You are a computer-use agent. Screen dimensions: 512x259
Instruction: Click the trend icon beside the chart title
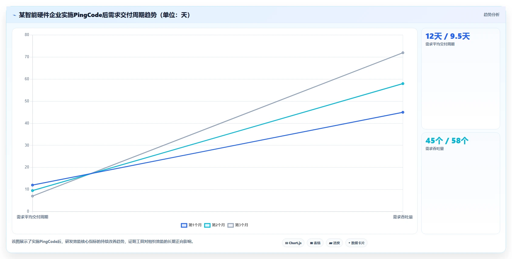14,15
